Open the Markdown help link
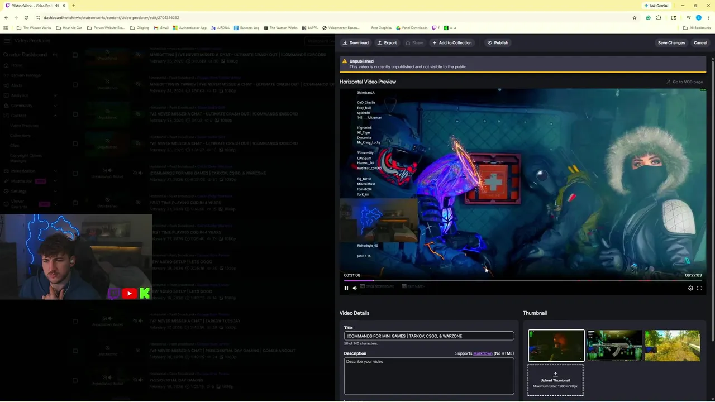 pos(483,353)
